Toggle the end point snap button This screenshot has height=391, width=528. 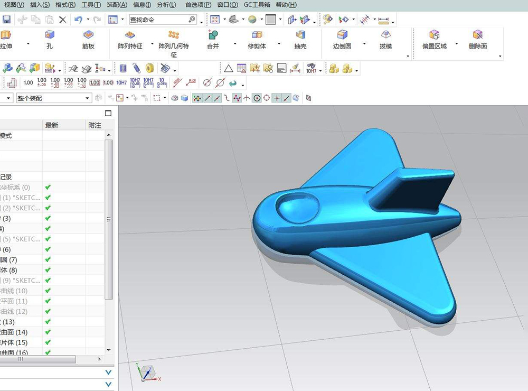(x=208, y=98)
